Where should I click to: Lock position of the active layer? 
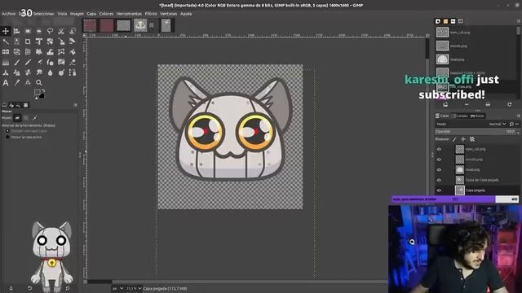click(463, 139)
